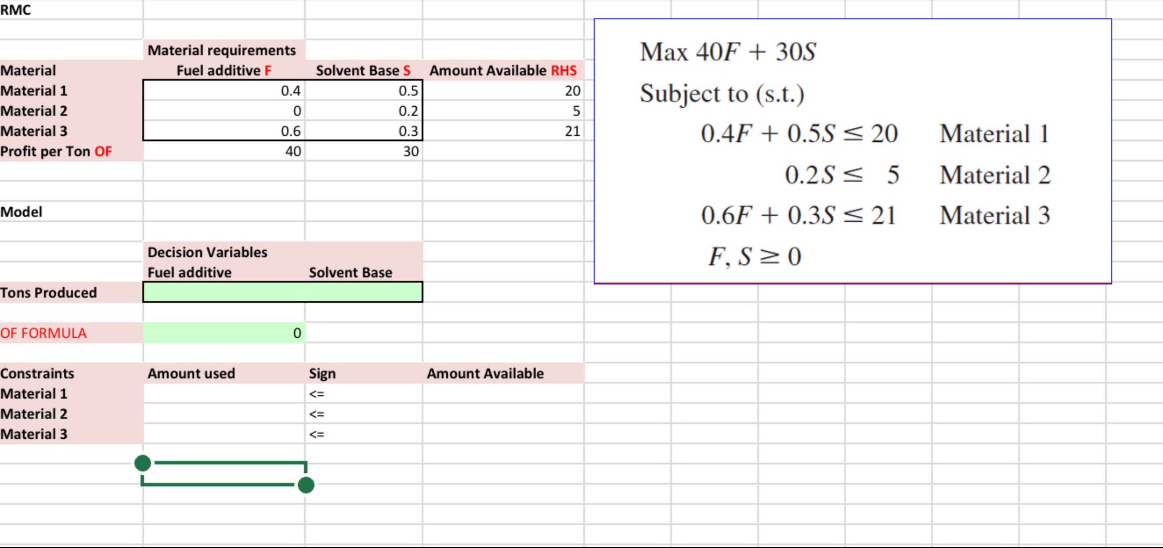Select the bottom-right selection handle dot
This screenshot has height=548, width=1163.
coord(306,485)
